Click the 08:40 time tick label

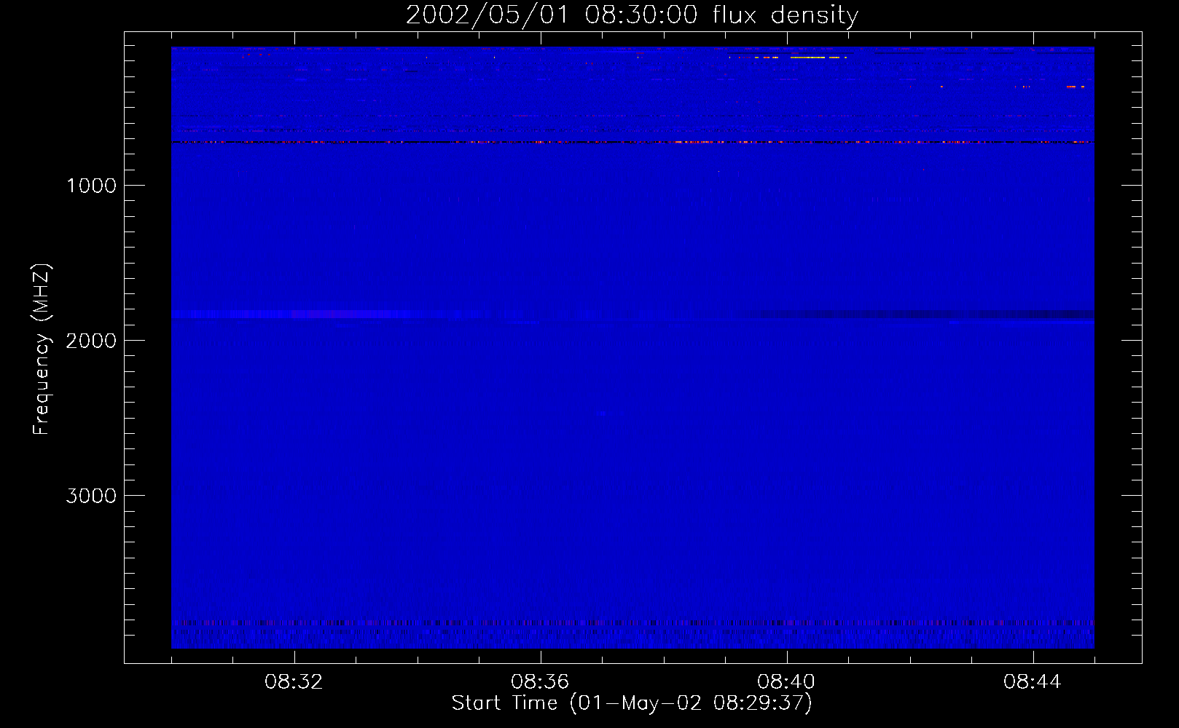pos(787,682)
